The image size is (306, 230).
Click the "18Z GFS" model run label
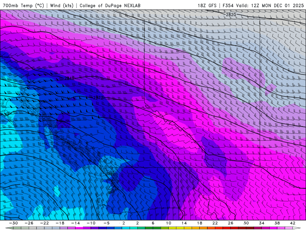point(207,5)
